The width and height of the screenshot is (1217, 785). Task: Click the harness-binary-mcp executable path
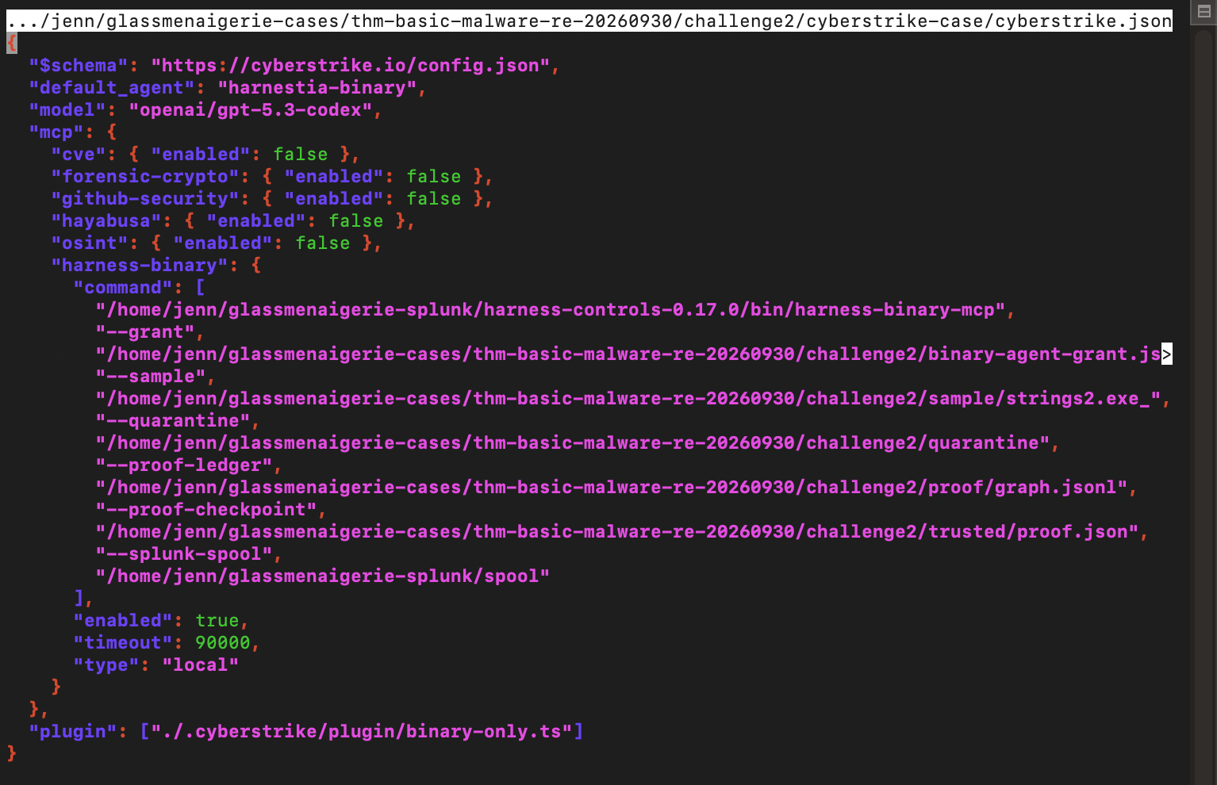pos(551,309)
